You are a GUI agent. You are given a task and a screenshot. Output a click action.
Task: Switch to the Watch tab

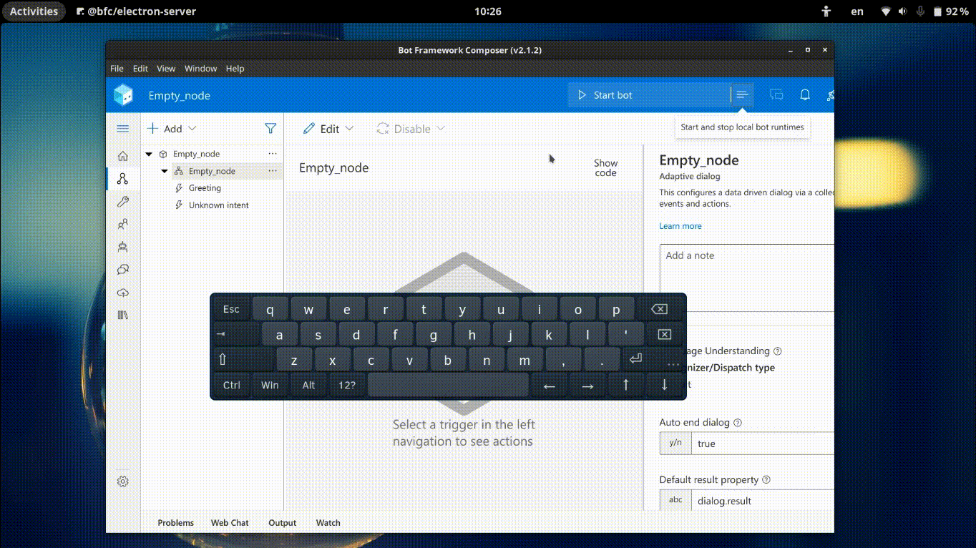[x=328, y=523]
